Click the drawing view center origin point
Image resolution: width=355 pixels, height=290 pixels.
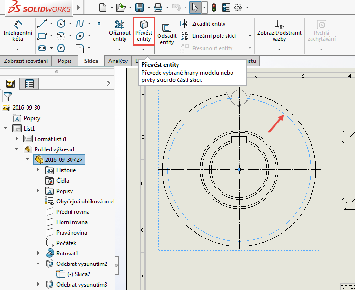(240, 169)
